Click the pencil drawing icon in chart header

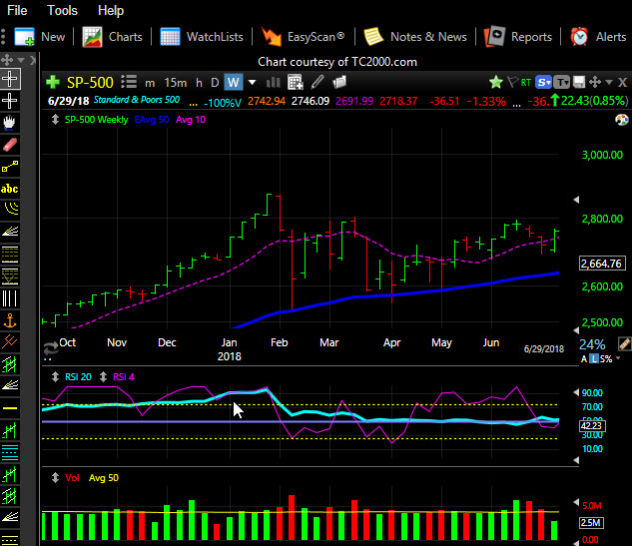(x=317, y=82)
